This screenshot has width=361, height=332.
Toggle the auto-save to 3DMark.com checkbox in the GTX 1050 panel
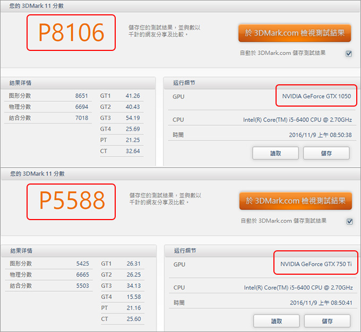point(349,54)
